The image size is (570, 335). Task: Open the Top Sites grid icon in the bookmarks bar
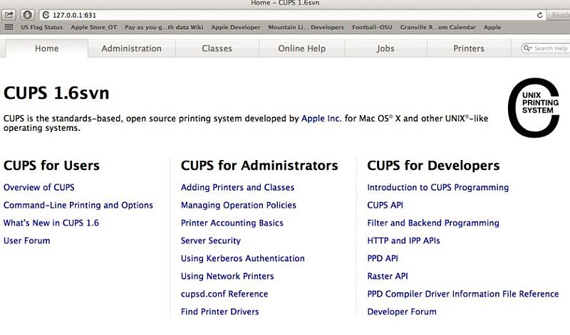9,27
